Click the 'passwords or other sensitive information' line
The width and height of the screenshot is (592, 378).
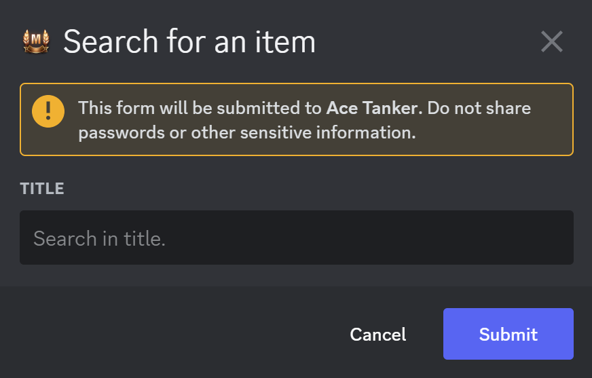pyautogui.click(x=246, y=132)
